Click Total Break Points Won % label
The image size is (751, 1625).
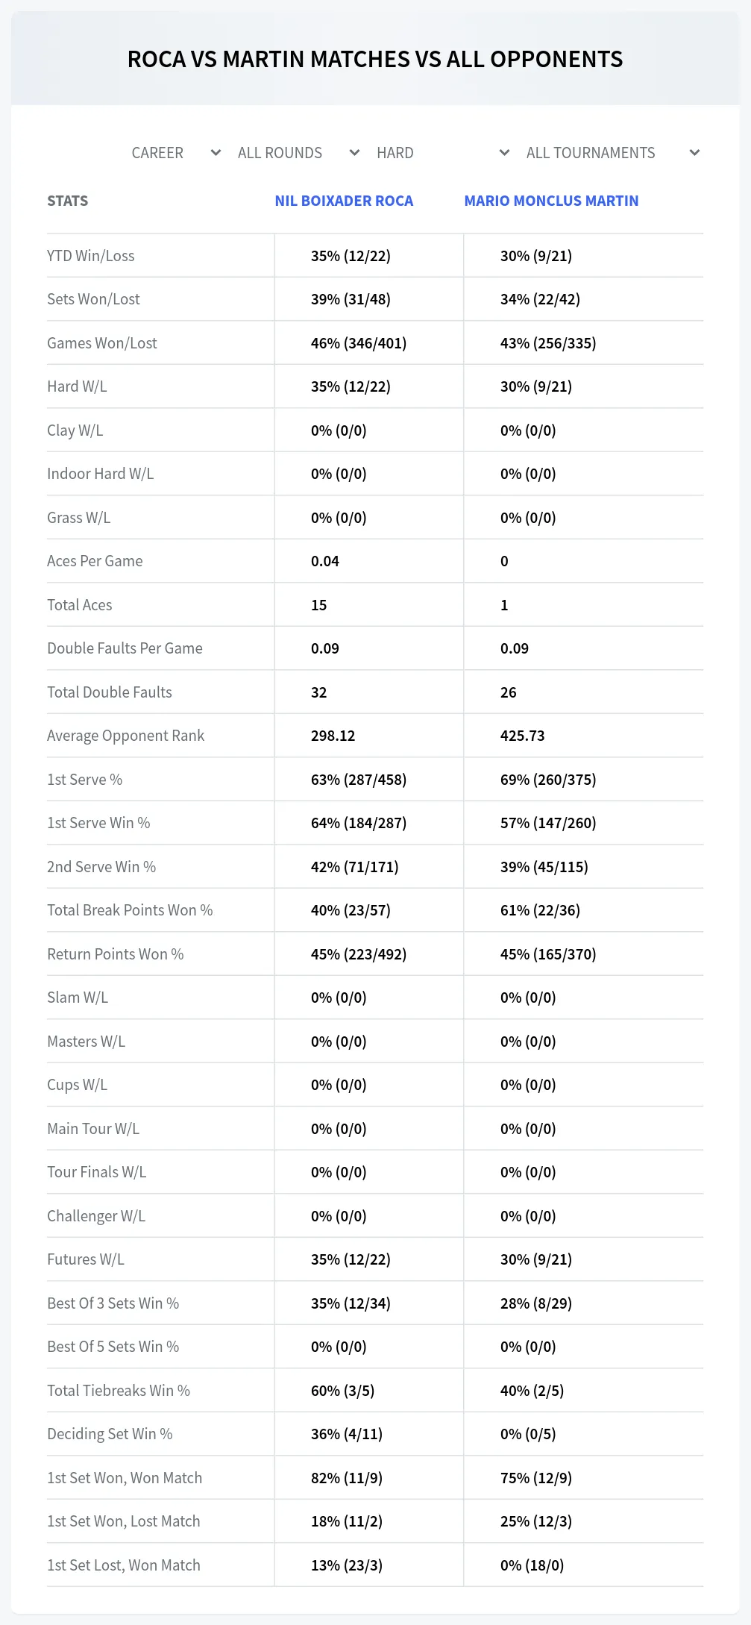point(130,910)
